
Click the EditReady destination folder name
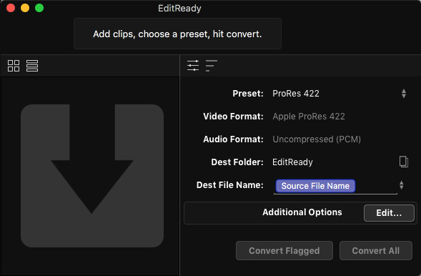(292, 162)
